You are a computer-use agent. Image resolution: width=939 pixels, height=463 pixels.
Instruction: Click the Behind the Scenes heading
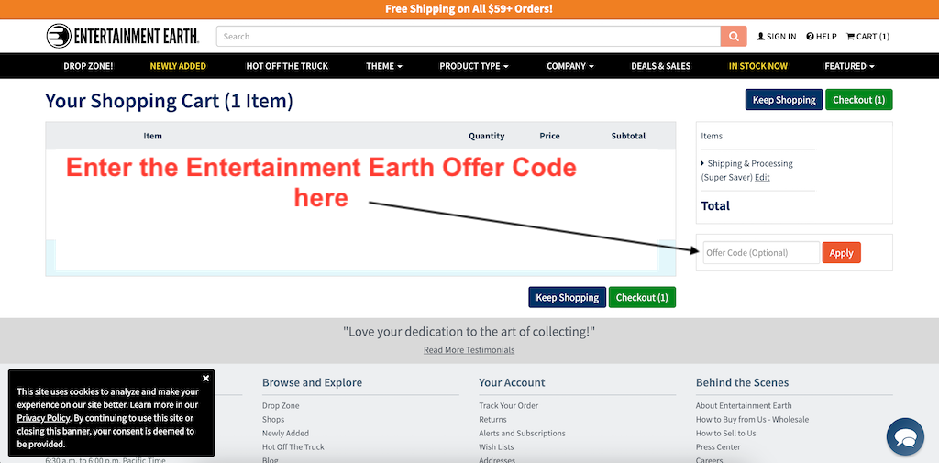click(x=742, y=382)
